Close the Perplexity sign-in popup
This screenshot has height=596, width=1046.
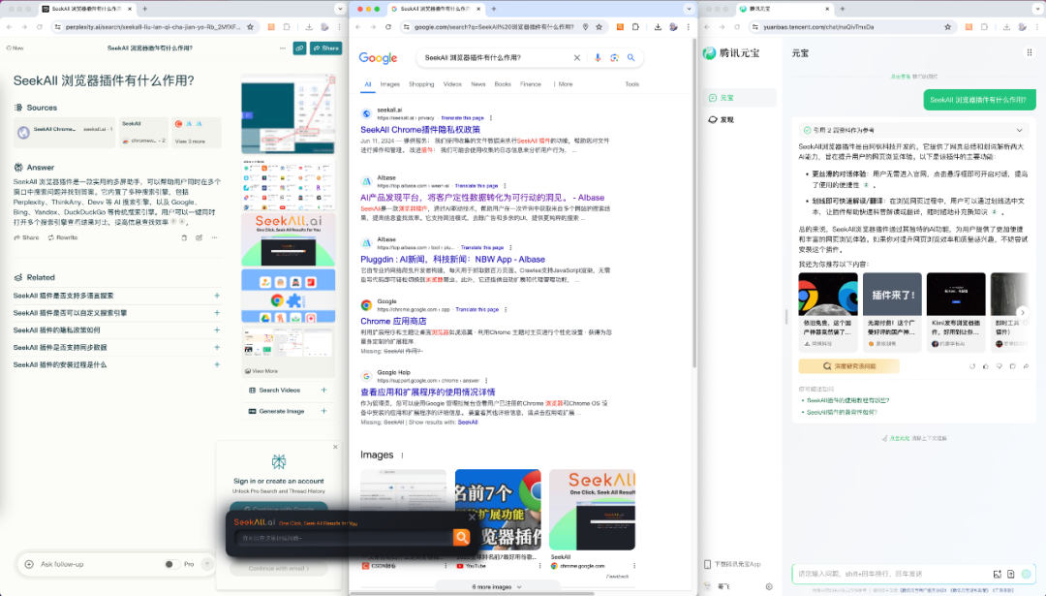[x=335, y=447]
